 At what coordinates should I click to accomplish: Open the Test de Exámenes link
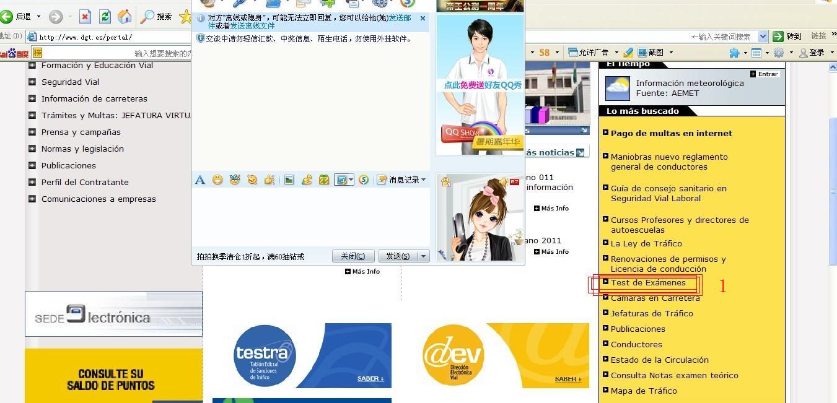click(648, 282)
